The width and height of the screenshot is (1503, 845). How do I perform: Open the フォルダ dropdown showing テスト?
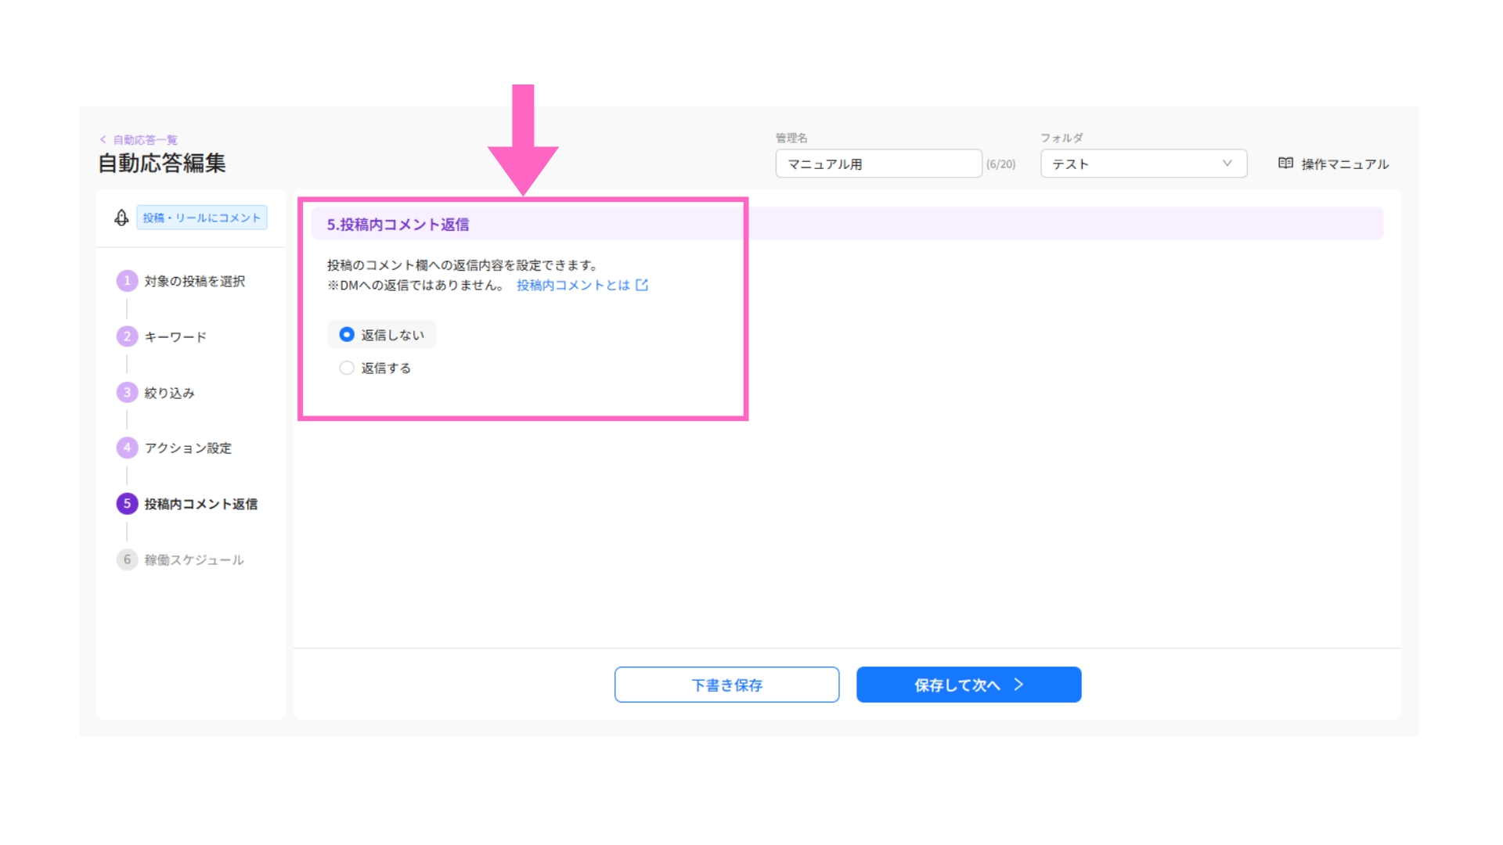click(x=1143, y=164)
